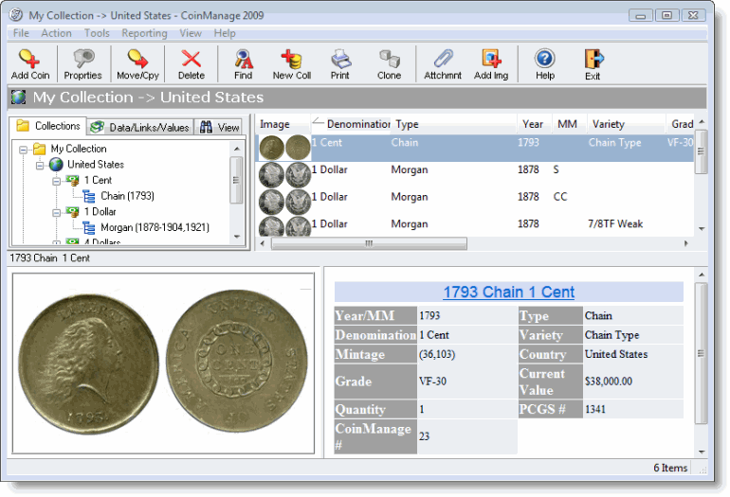Viewport: 730px width, 497px height.
Task: Open the Help menu in the menu bar
Action: point(225,33)
